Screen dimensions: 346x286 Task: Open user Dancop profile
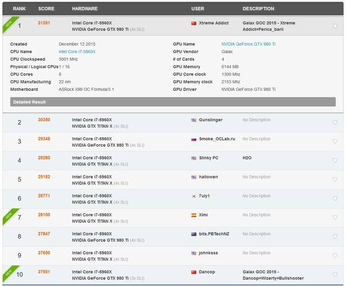207,272
